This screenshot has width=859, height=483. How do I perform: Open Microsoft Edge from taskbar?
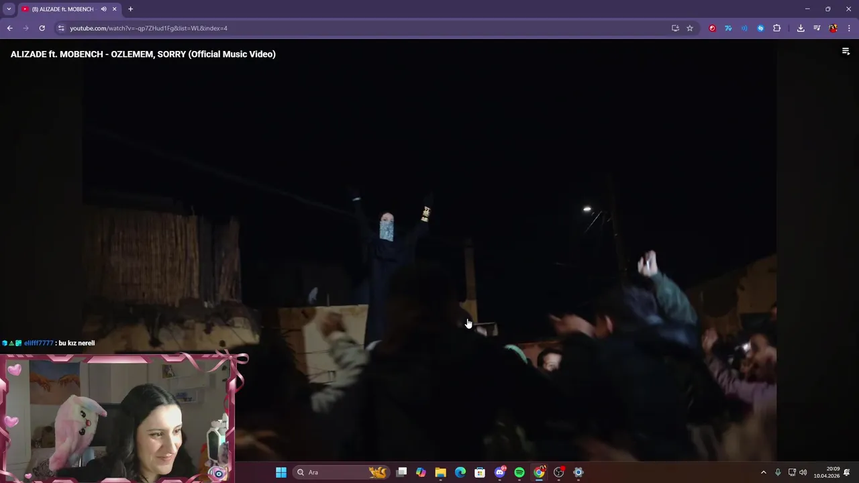[460, 472]
